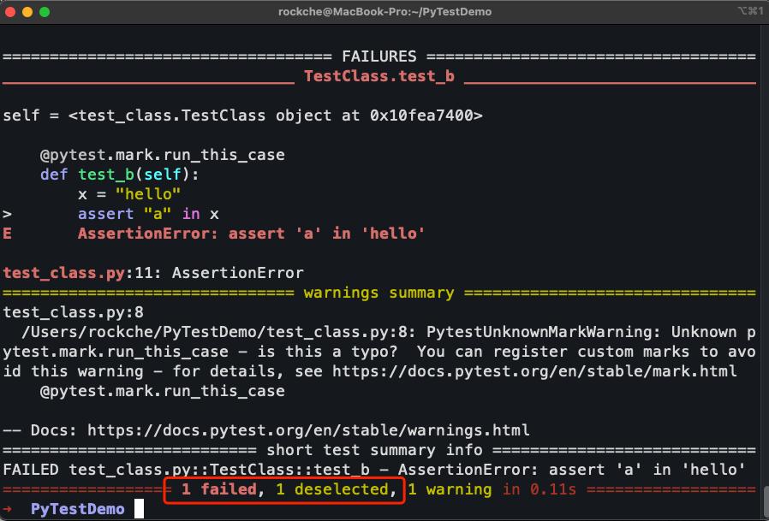This screenshot has width=769, height=521.
Task: Click the 'E' error indicator in traceback
Action: pyautogui.click(x=6, y=234)
